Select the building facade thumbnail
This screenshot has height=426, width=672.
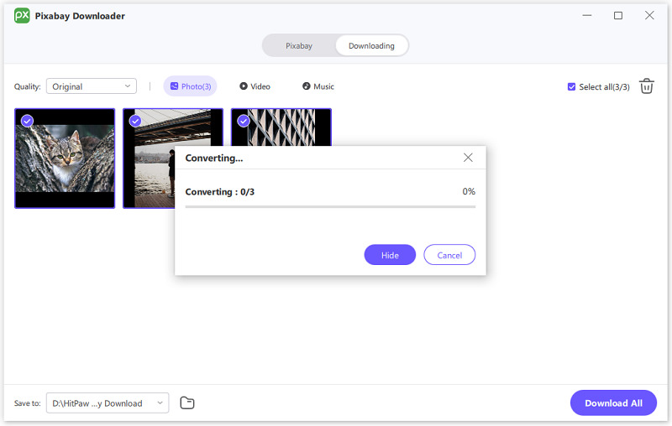point(281,127)
